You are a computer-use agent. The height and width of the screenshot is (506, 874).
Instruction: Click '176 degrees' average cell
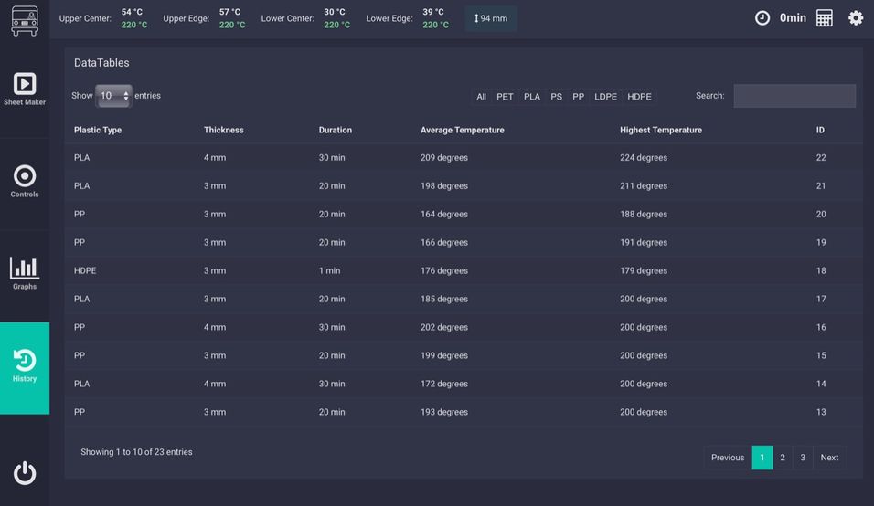[444, 270]
